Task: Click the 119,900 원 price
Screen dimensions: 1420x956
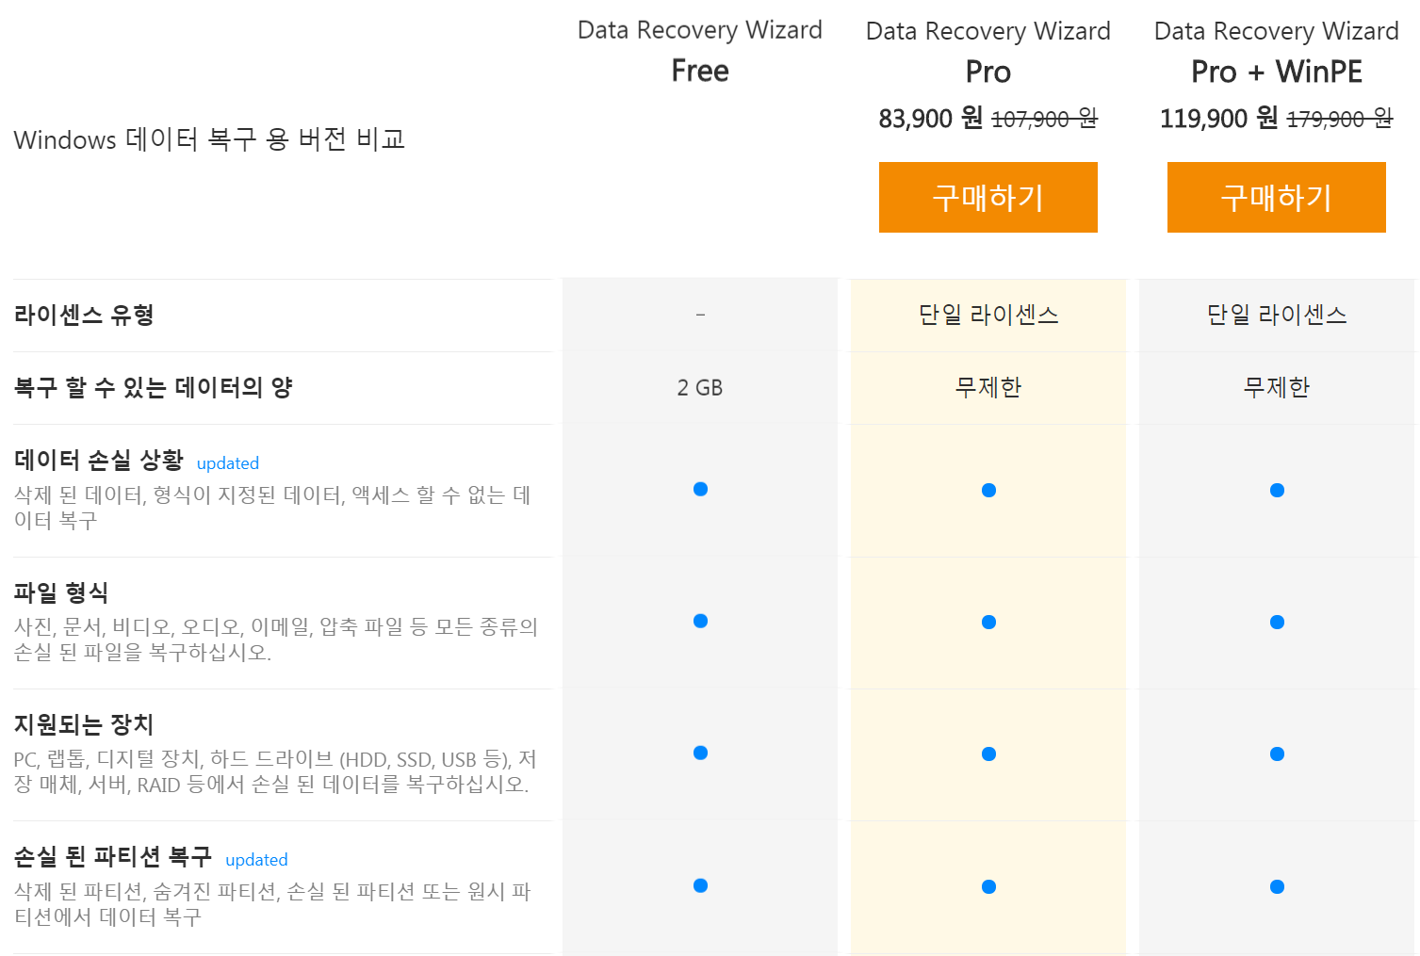Action: (1218, 119)
